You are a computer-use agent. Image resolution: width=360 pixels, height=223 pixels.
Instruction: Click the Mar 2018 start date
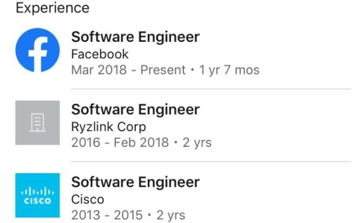(x=99, y=70)
